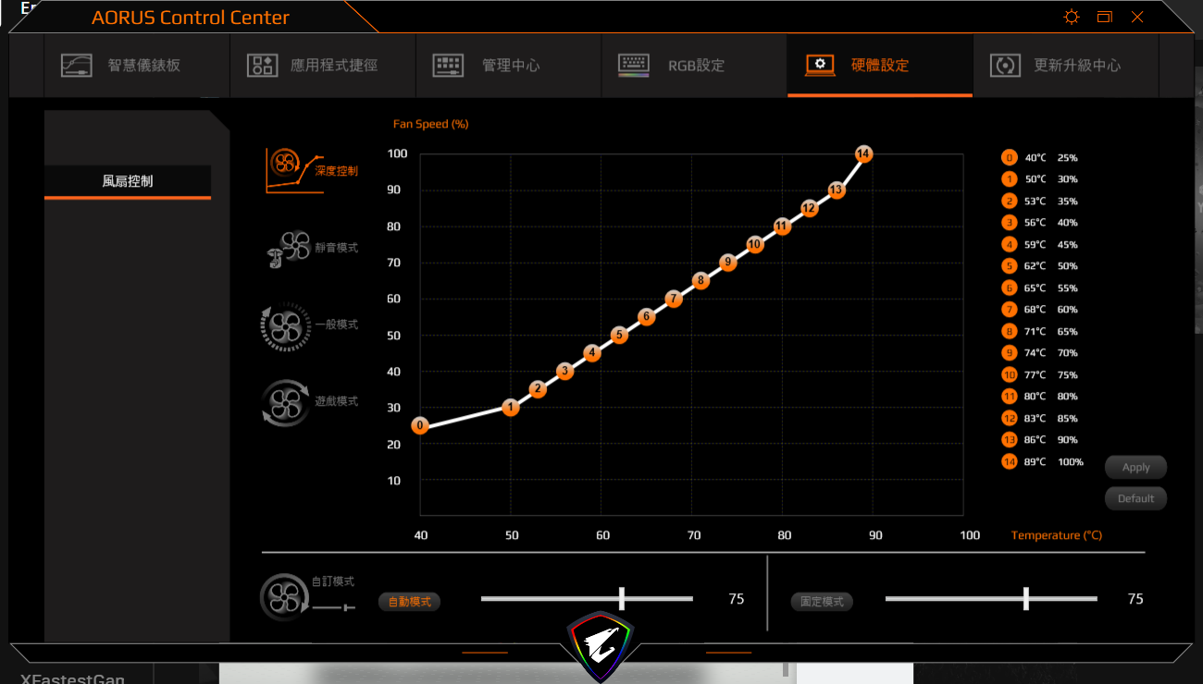Click the Apply button

click(1135, 467)
